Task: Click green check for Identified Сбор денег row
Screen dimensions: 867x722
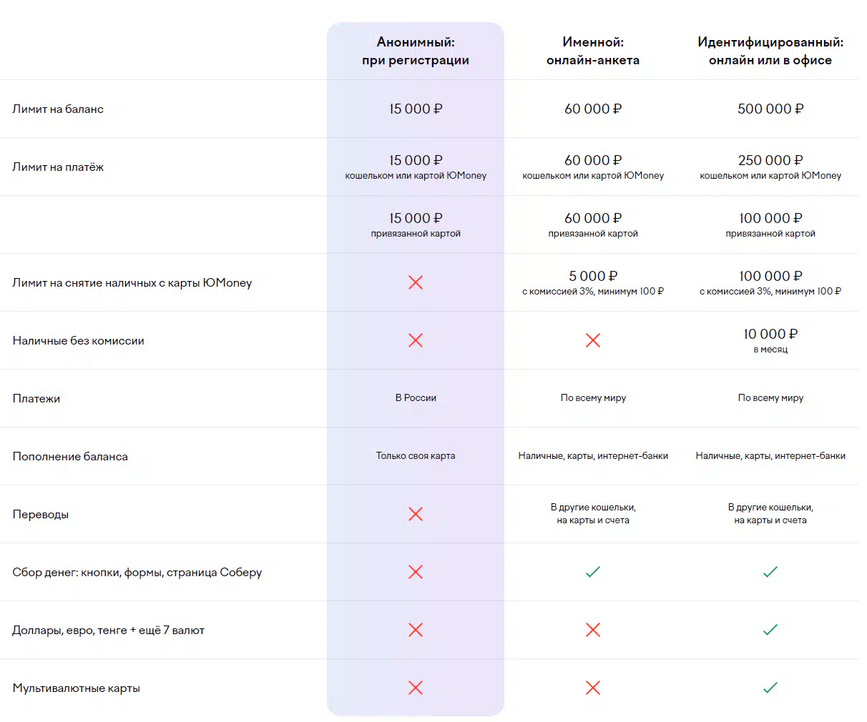Action: click(x=770, y=572)
